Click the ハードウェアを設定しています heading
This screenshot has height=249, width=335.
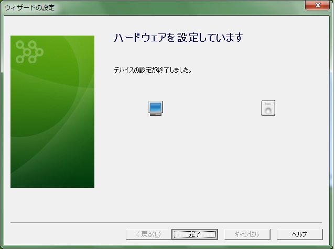pyautogui.click(x=179, y=38)
